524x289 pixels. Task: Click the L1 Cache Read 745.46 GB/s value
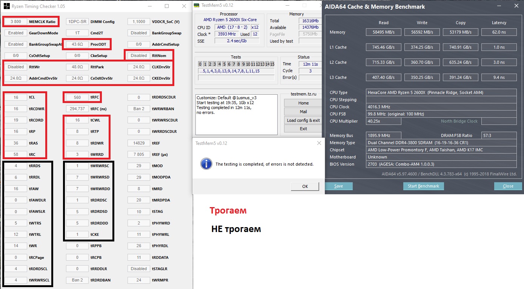pyautogui.click(x=384, y=47)
